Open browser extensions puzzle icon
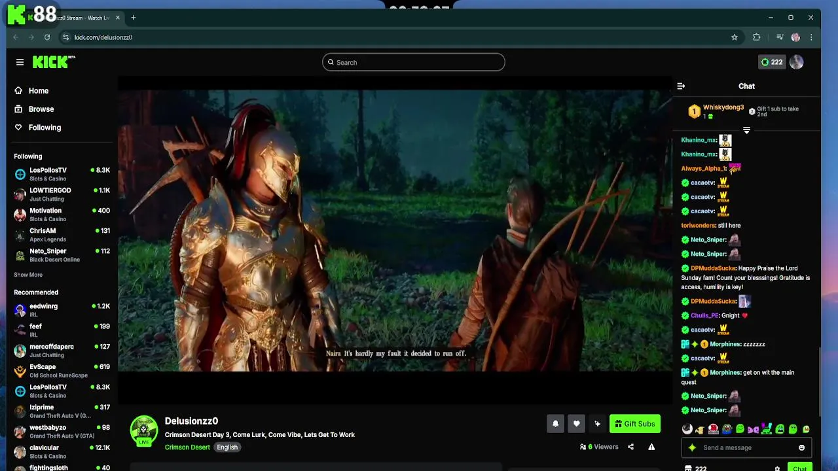This screenshot has width=838, height=471. point(757,37)
